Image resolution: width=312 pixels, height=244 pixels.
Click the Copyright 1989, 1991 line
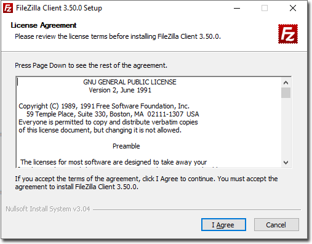coord(104,106)
